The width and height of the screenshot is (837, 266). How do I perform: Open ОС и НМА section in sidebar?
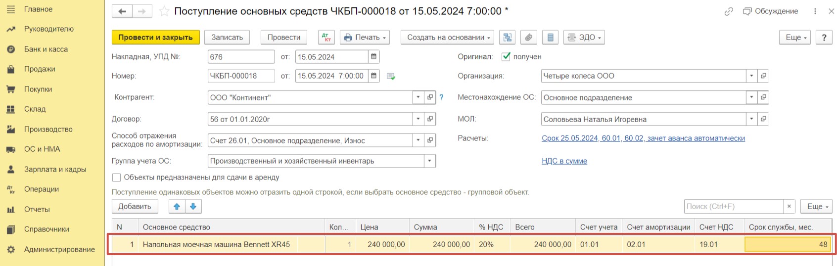pyautogui.click(x=42, y=149)
